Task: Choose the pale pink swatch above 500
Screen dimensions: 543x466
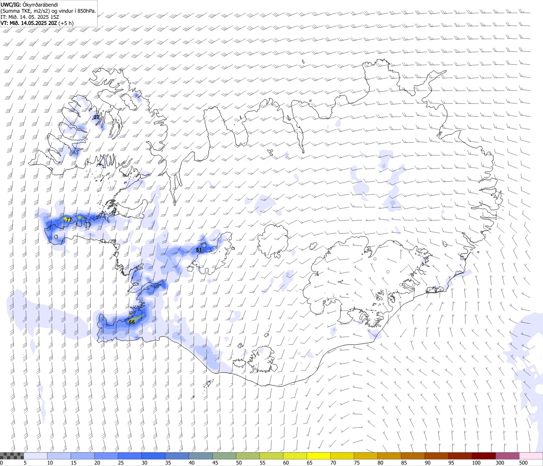Action: point(531,456)
